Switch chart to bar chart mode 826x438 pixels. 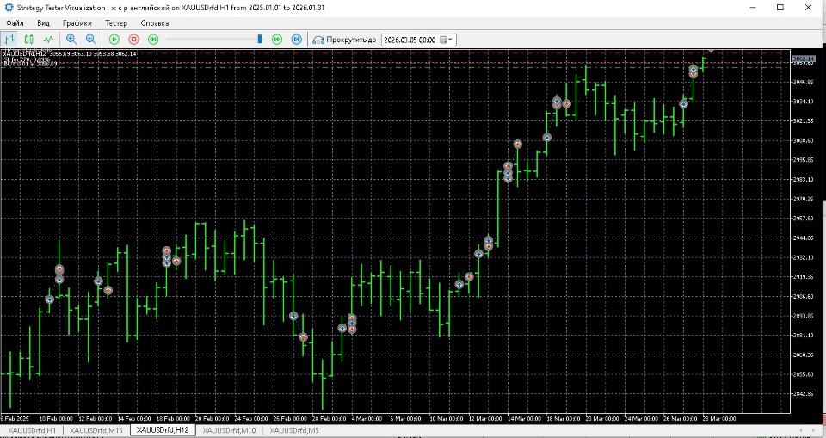pyautogui.click(x=9, y=39)
